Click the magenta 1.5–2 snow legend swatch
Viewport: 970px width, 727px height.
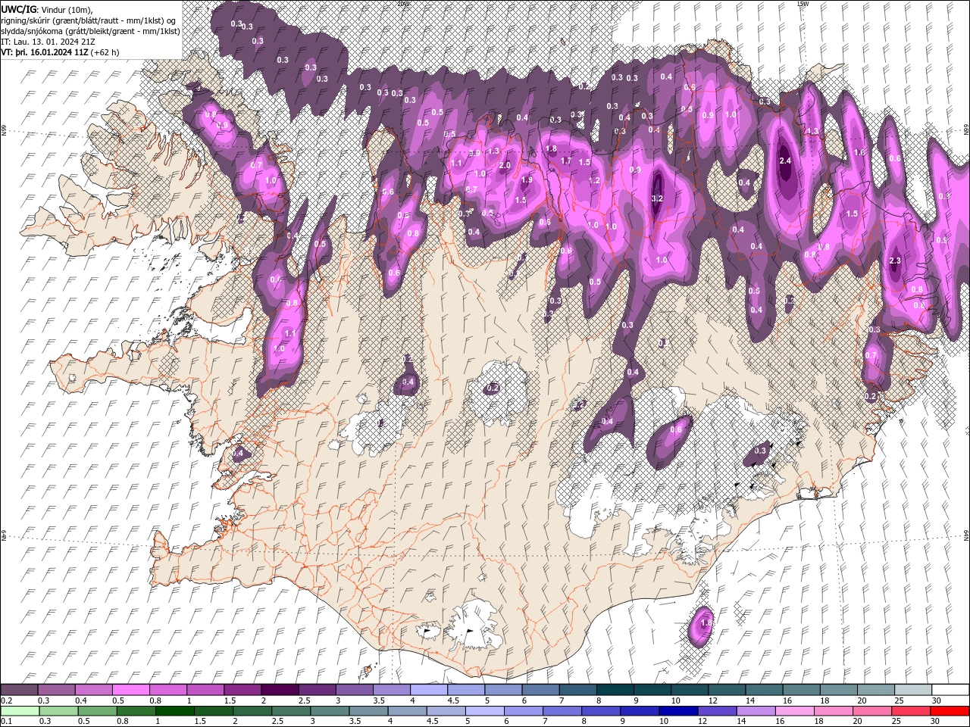click(242, 690)
